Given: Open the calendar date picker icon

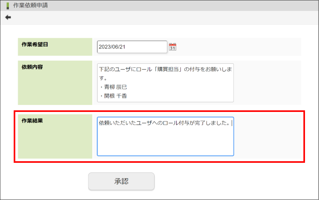Looking at the screenshot, I should [173, 47].
